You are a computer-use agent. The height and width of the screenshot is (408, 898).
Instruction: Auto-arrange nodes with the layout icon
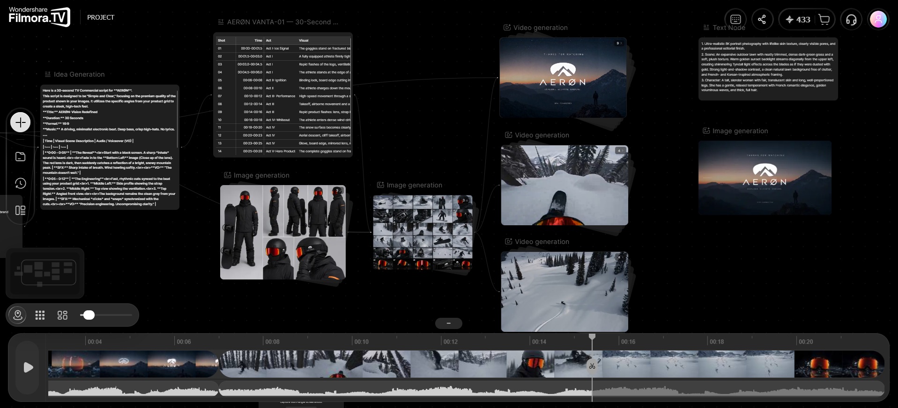pos(62,315)
